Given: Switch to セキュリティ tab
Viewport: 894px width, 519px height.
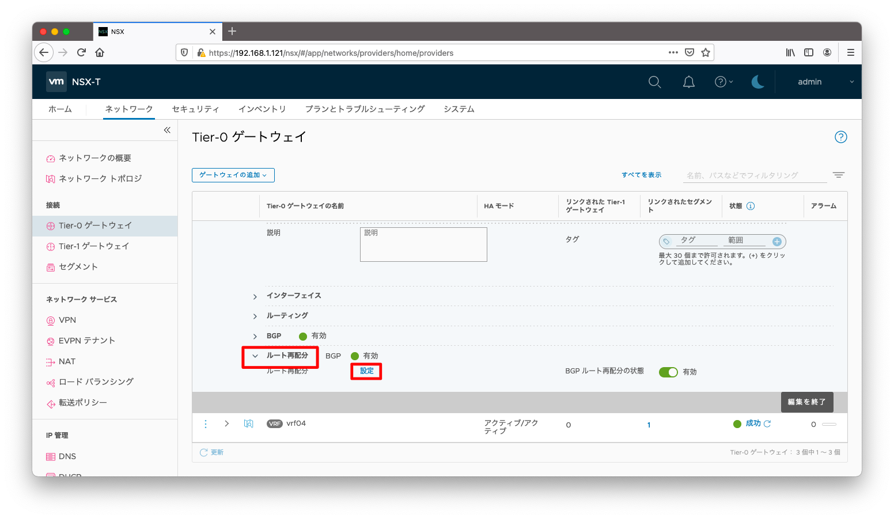Looking at the screenshot, I should [x=196, y=109].
